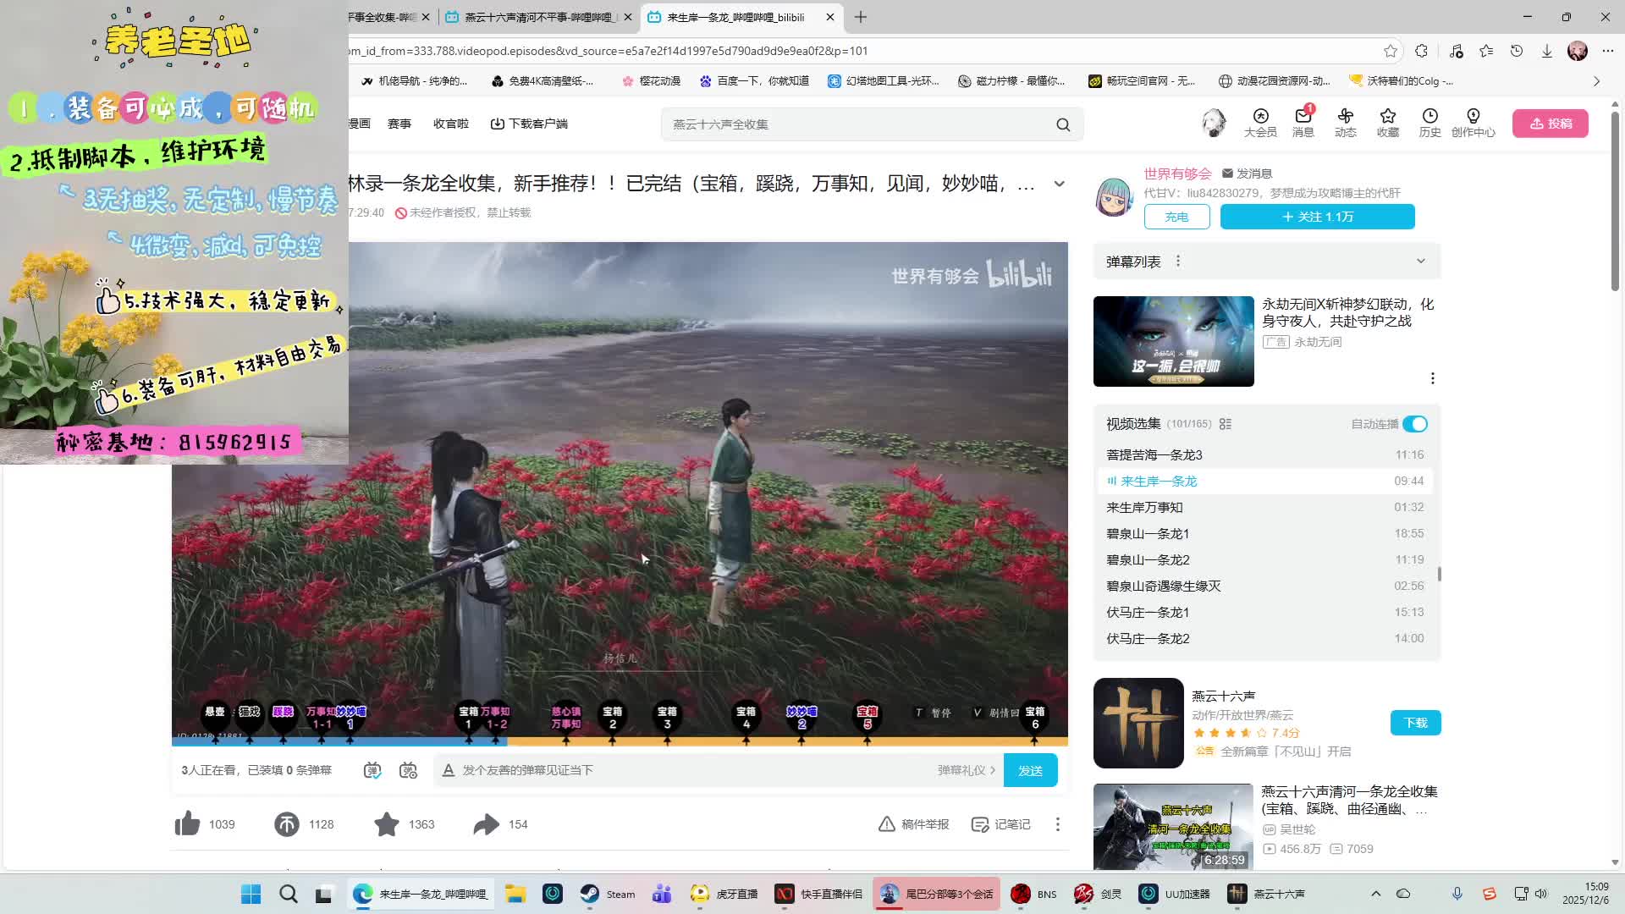Toggle the auto-play next switch
Image resolution: width=1625 pixels, height=914 pixels.
click(x=1415, y=424)
